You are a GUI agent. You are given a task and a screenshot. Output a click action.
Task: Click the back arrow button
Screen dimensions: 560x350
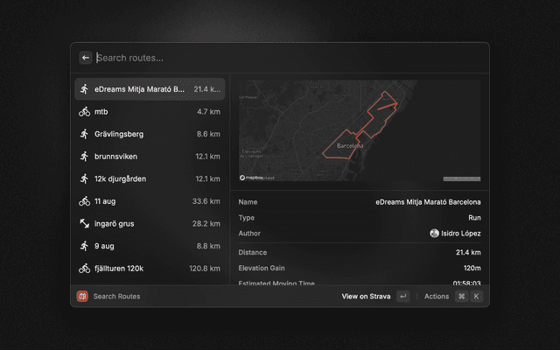click(x=86, y=58)
